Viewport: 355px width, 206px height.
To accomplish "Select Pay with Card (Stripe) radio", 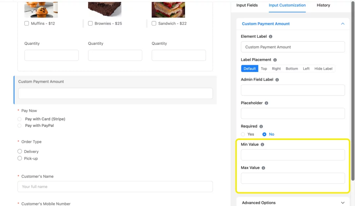I will click(19, 119).
